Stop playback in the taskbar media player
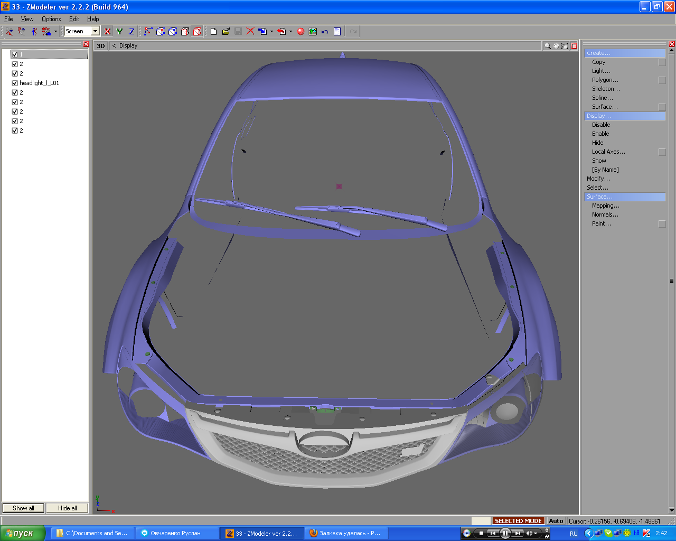This screenshot has height=541, width=676. click(481, 533)
